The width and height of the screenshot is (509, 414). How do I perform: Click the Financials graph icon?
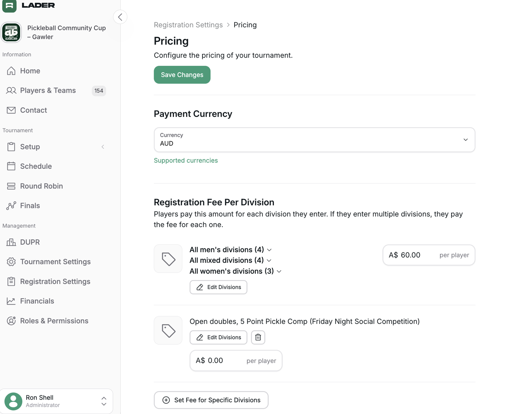point(11,301)
